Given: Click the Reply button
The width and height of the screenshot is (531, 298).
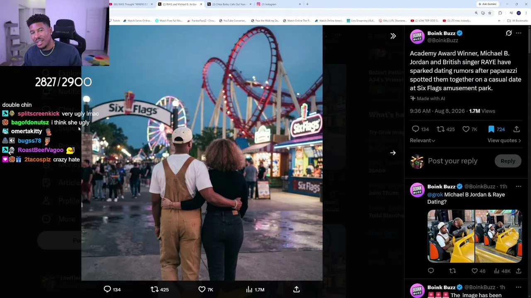Looking at the screenshot, I should tap(508, 161).
